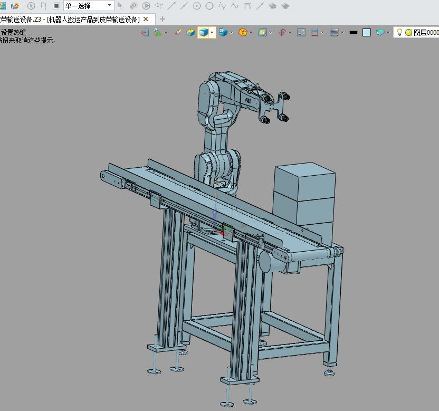This screenshot has width=439, height=411.
Task: Toggle the yellow circle layer status
Action: click(408, 33)
